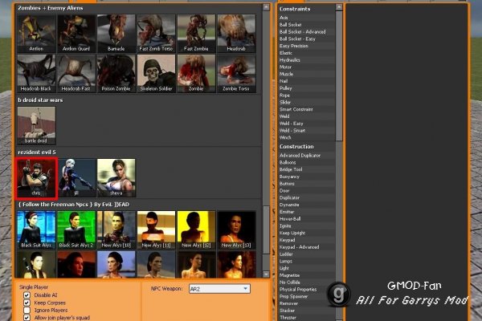Select the Balloons tool
The width and height of the screenshot is (482, 321).
(307, 162)
